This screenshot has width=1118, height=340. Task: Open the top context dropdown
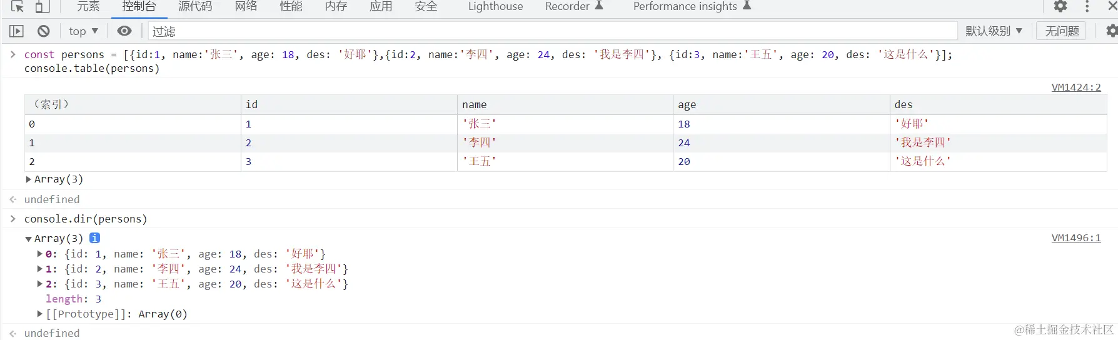84,31
